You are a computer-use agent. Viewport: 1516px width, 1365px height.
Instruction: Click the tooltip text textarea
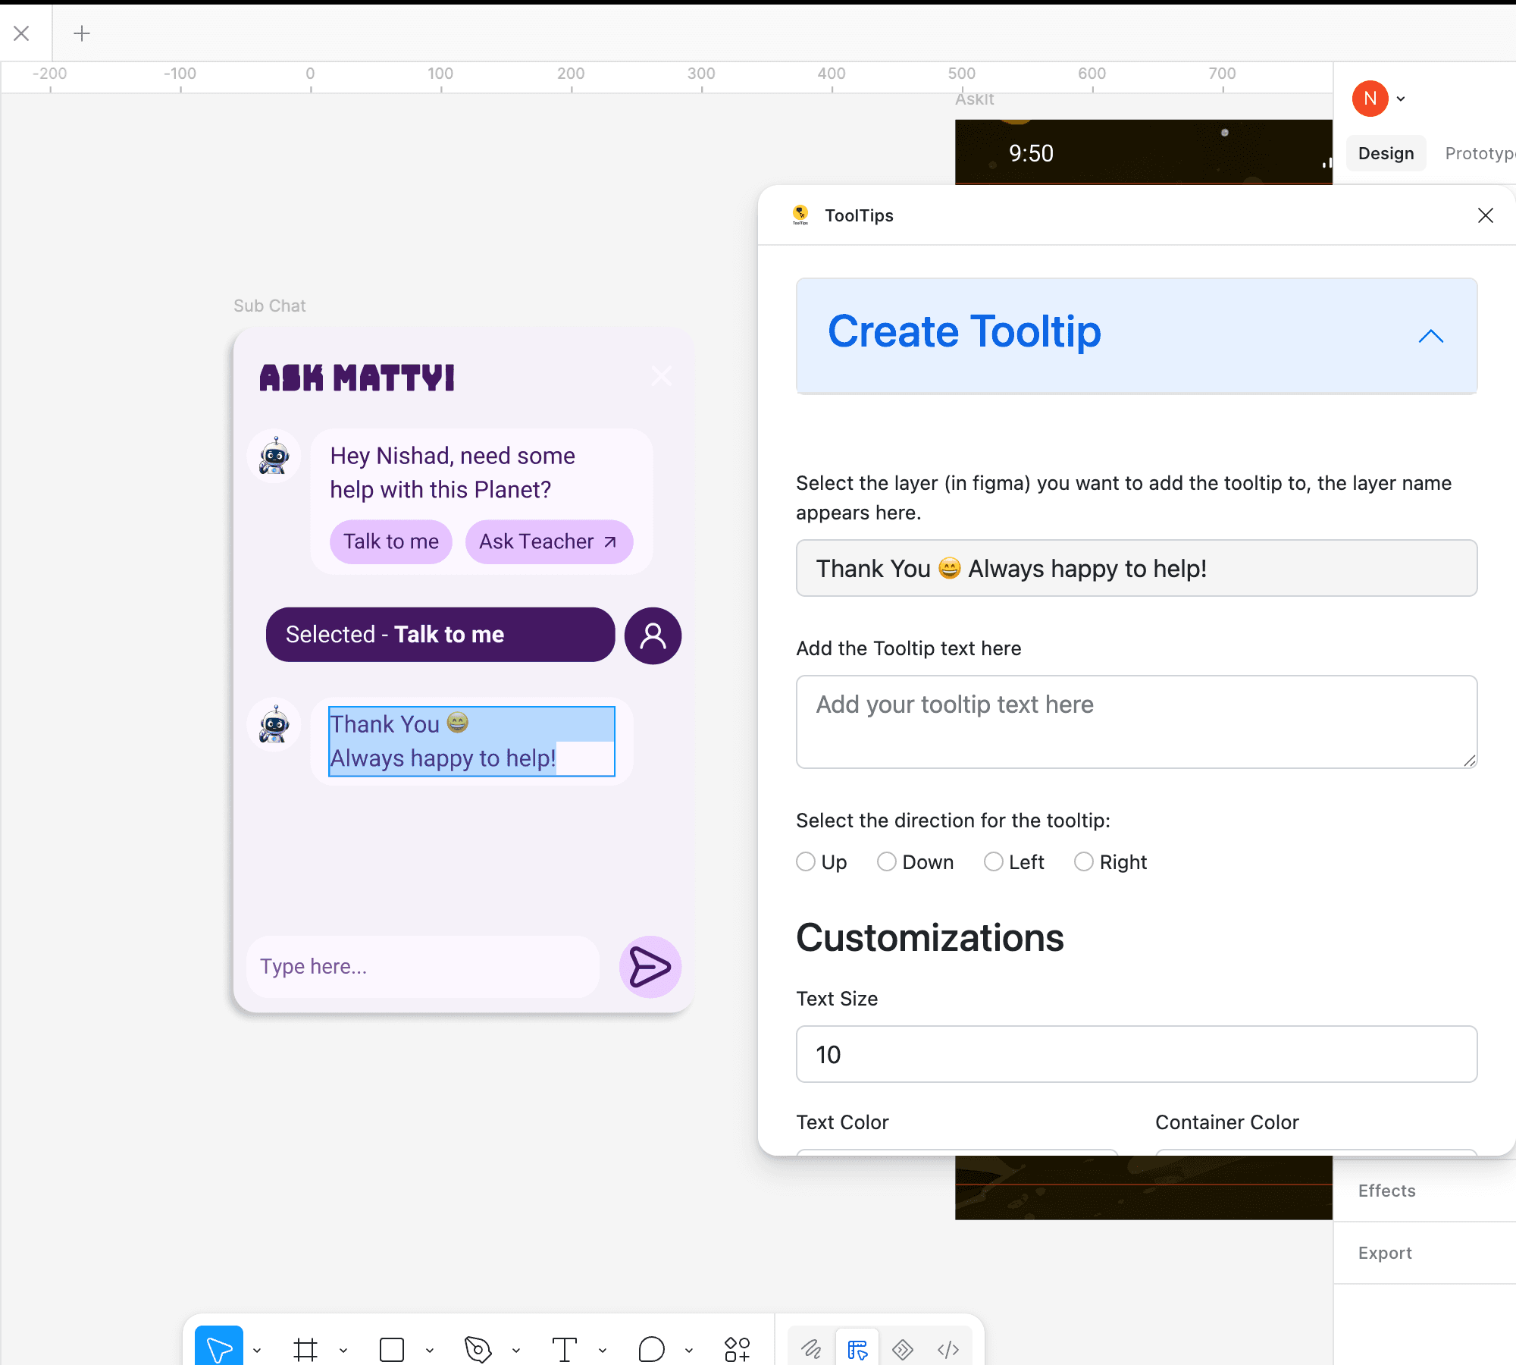click(x=1136, y=722)
